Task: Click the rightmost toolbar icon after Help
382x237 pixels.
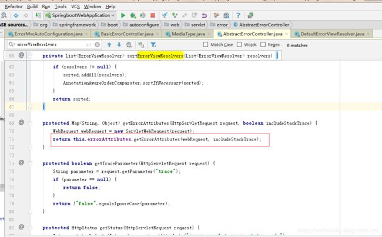Action: pos(250,15)
